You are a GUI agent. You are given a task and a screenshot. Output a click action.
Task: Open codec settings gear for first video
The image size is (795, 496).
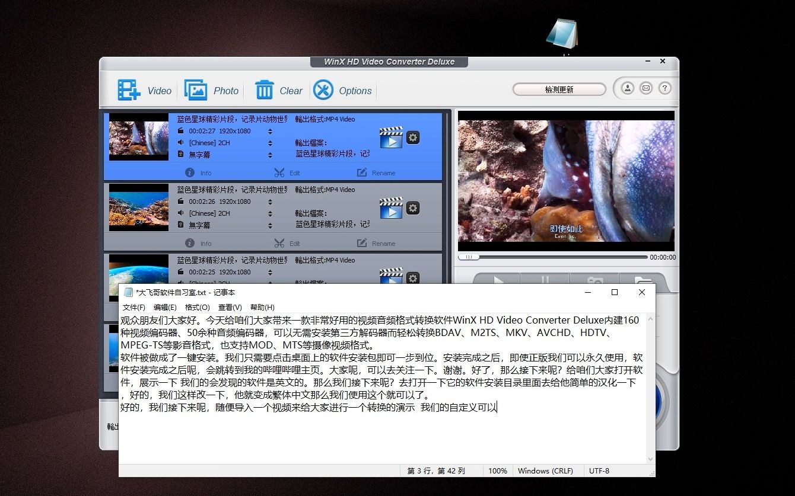413,137
